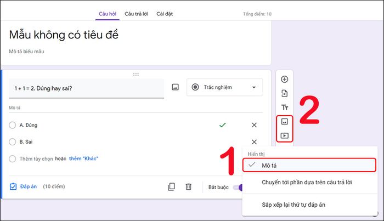The height and width of the screenshot is (221, 384).
Task: Click 'thêm "Khác"' link
Action: click(83, 158)
